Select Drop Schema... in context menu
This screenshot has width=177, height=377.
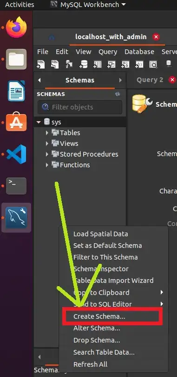click(x=97, y=340)
